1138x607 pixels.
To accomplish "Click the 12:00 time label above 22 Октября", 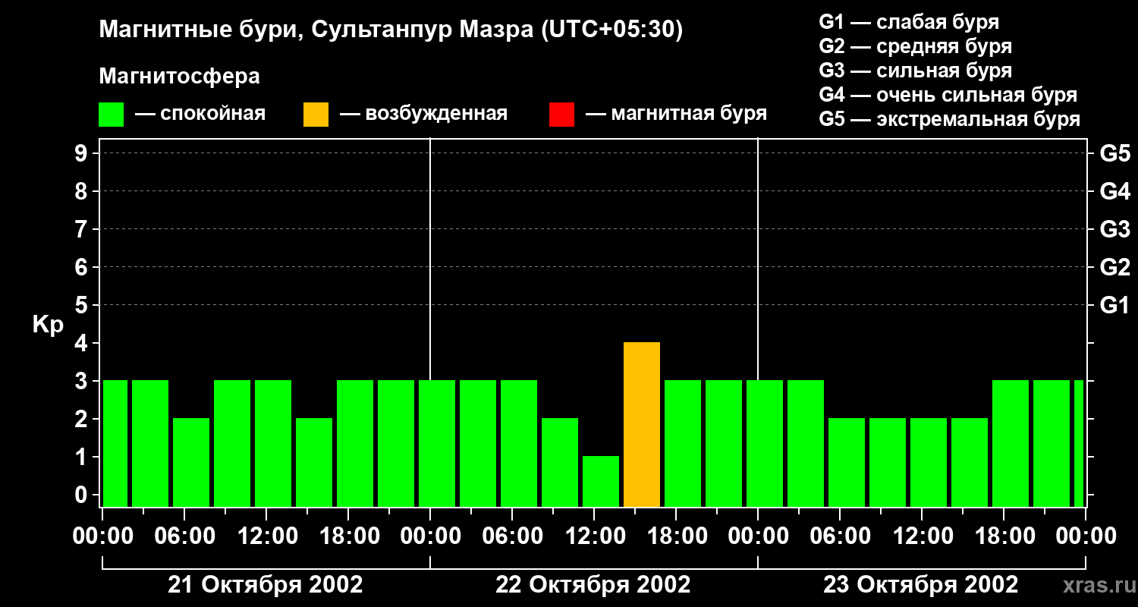I will tap(594, 536).
